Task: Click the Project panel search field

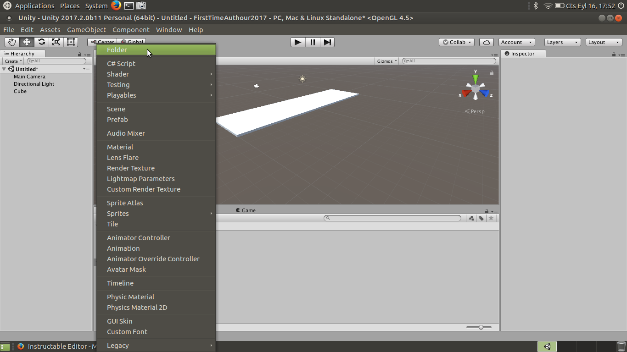Action: click(392, 218)
